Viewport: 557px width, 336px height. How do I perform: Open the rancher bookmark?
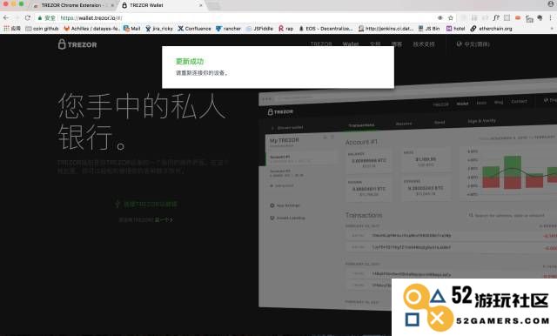(x=228, y=29)
